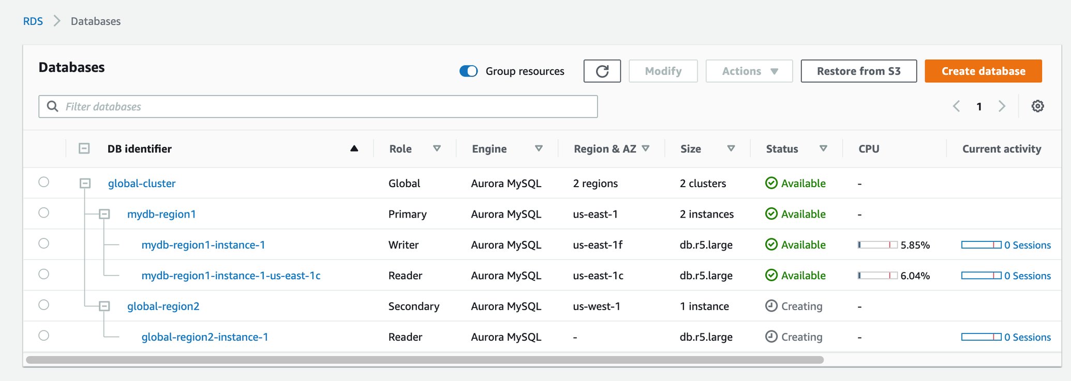Open the Size column filter arrow
Viewport: 1071px width, 381px height.
click(x=731, y=148)
